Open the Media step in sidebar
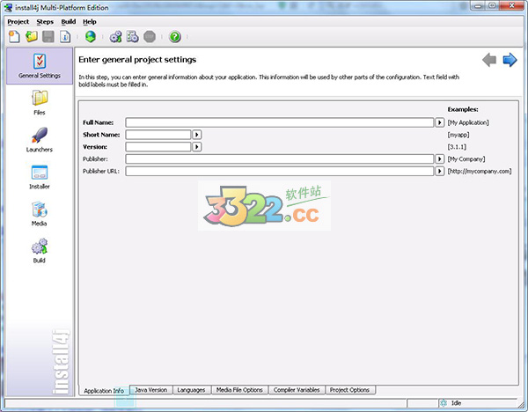This screenshot has width=528, height=412. click(x=40, y=214)
